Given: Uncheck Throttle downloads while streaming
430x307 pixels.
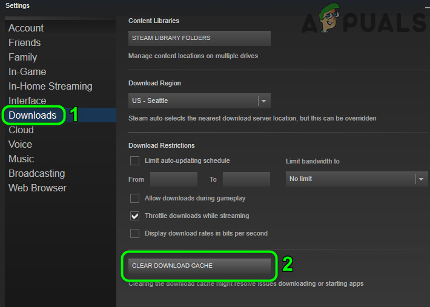Looking at the screenshot, I should click(x=134, y=216).
